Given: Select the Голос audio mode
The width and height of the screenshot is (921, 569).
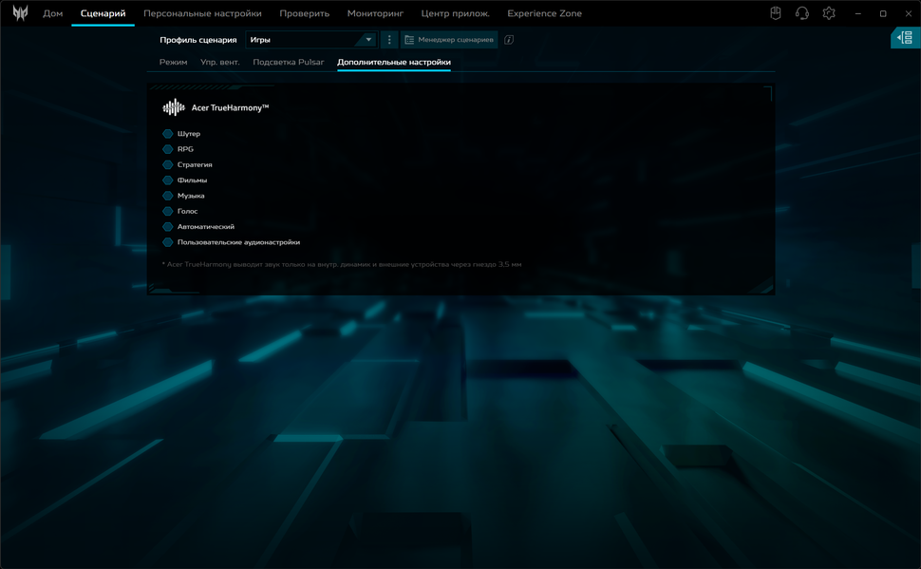Looking at the screenshot, I should [180, 211].
